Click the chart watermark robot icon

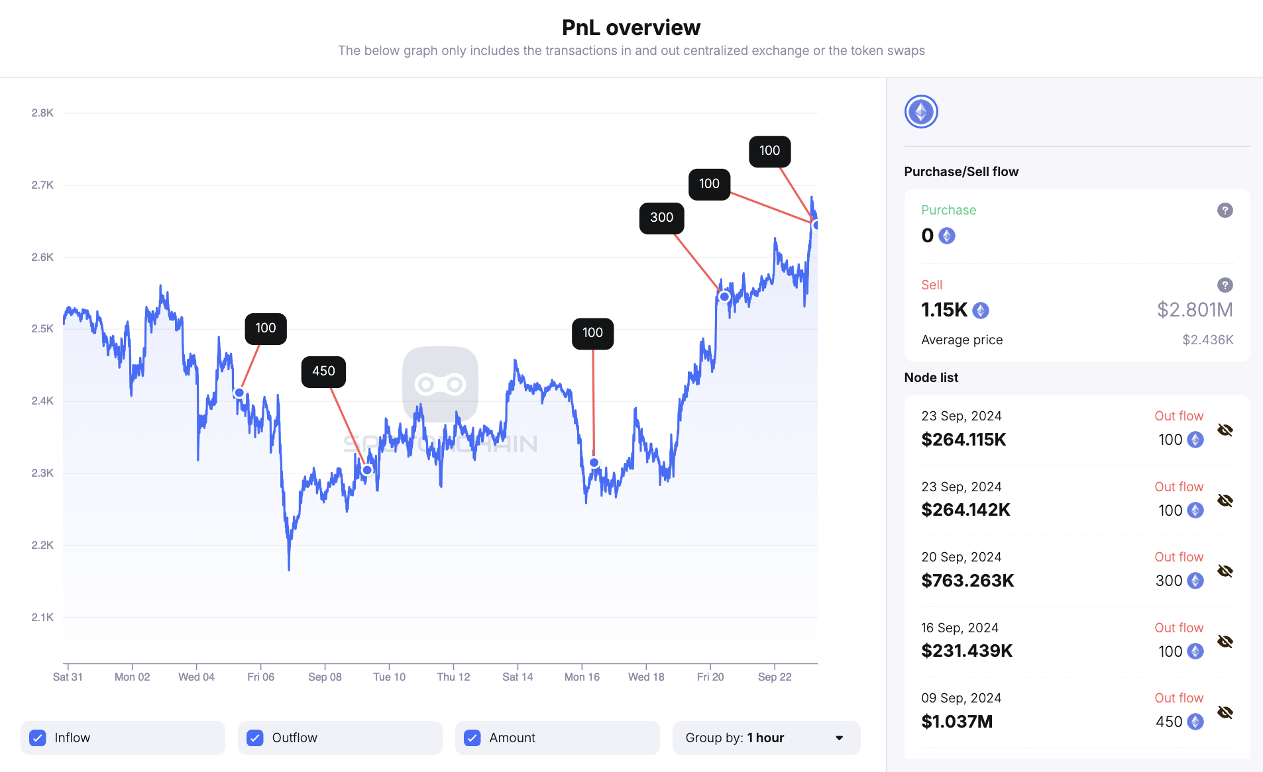click(440, 384)
